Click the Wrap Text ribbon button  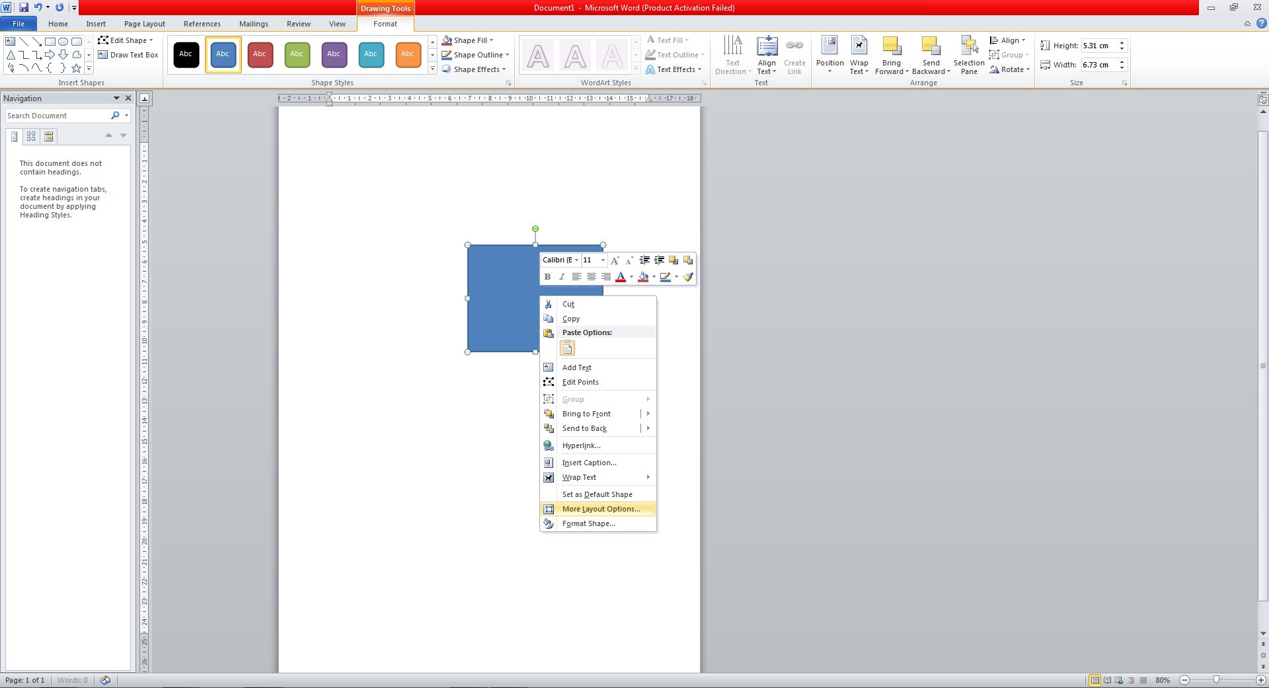pos(859,56)
